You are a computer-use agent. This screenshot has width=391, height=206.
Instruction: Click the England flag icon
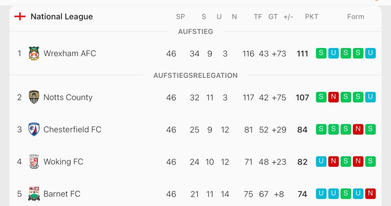20,16
